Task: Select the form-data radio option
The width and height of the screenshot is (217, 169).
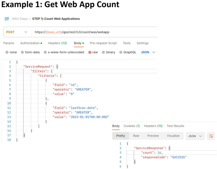Action: click(23, 52)
